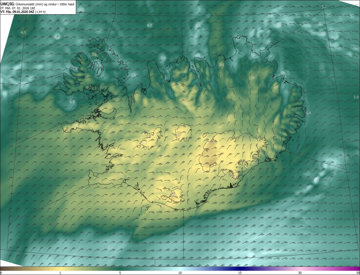This screenshot has height=275, width=360.
Task: Click the 7.6 value label
Action: [x=75, y=69]
